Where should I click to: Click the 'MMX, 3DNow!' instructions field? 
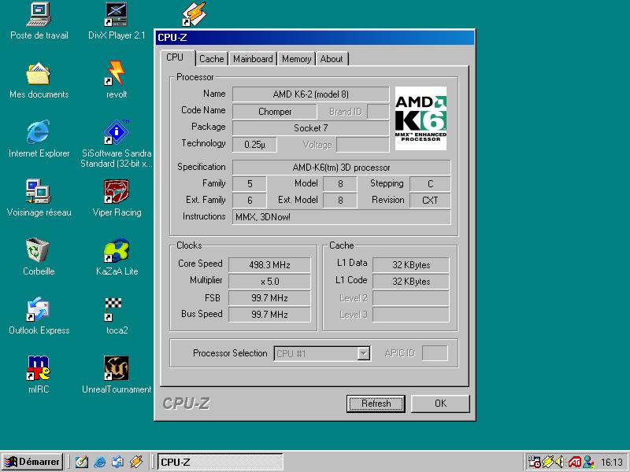point(342,217)
